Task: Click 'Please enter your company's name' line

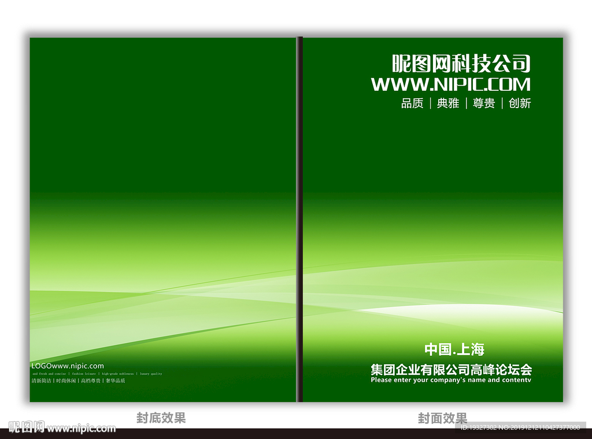Action: pos(451,380)
